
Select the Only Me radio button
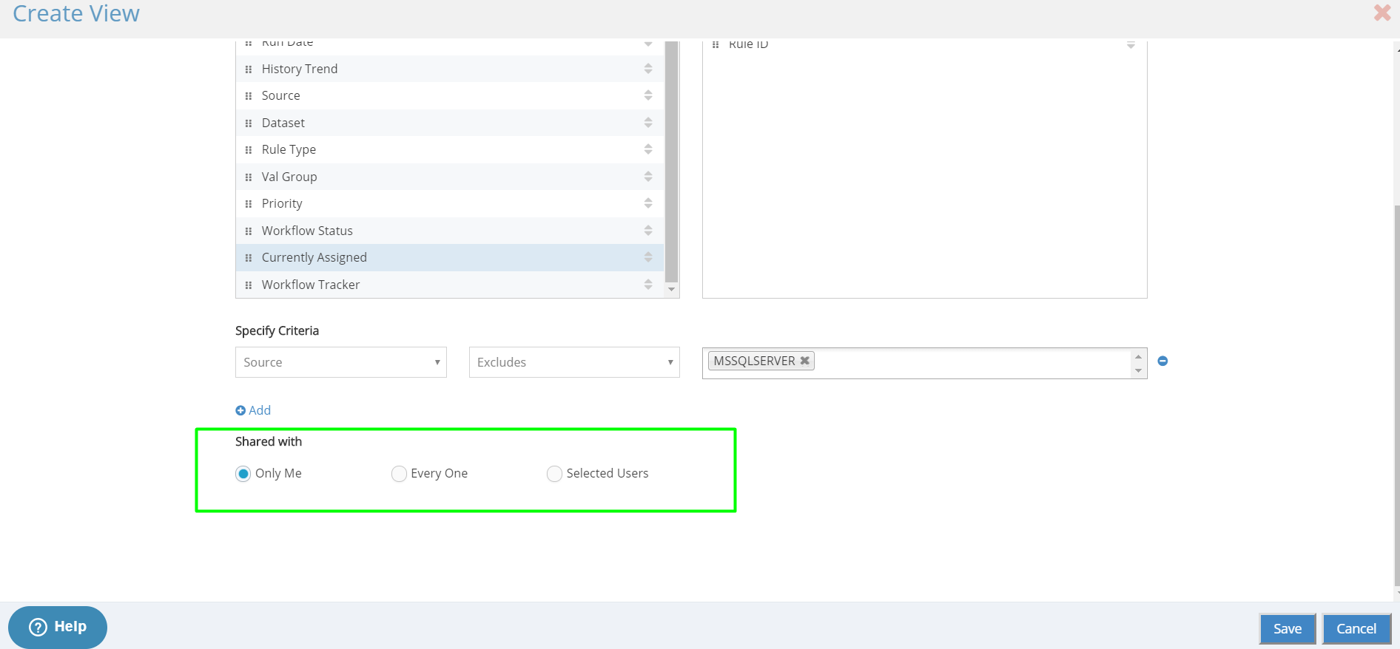click(243, 474)
